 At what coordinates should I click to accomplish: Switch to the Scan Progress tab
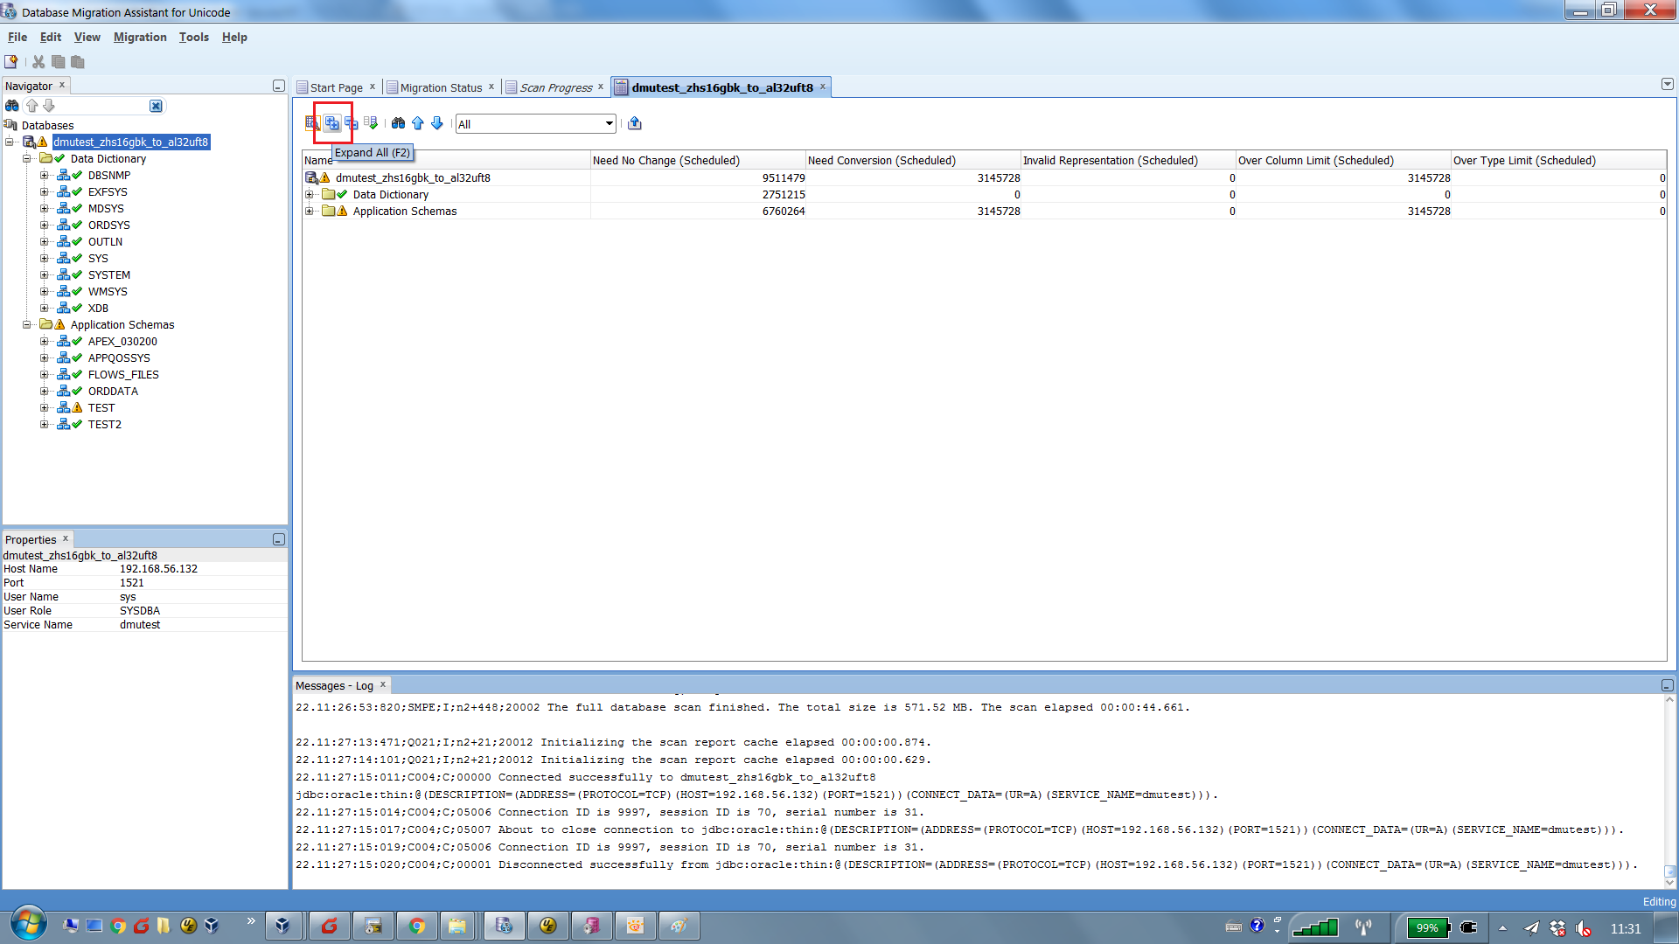(x=555, y=87)
